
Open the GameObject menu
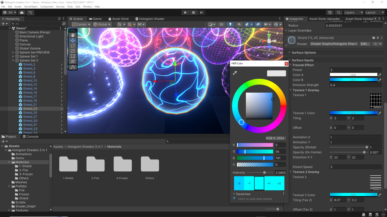tap(31, 6)
